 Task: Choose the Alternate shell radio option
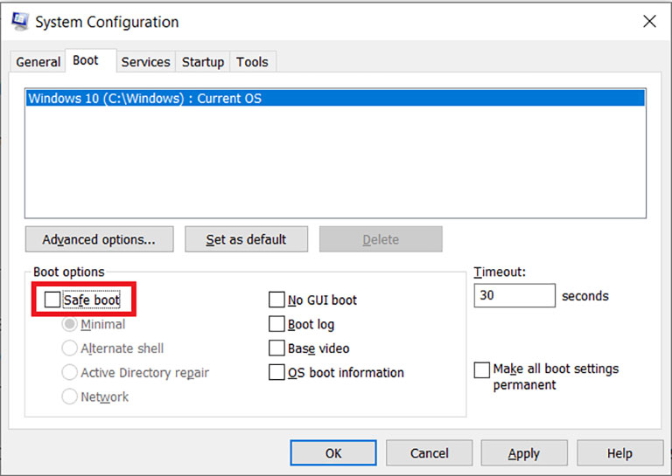69,348
